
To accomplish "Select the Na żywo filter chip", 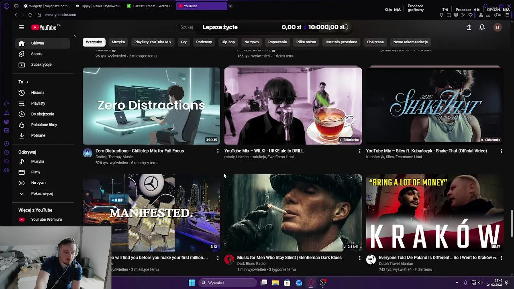I will point(251,42).
